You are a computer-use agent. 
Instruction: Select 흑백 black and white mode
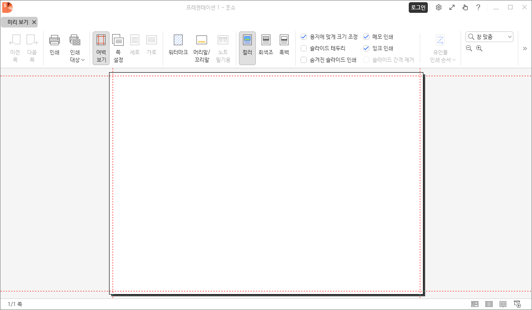click(284, 45)
